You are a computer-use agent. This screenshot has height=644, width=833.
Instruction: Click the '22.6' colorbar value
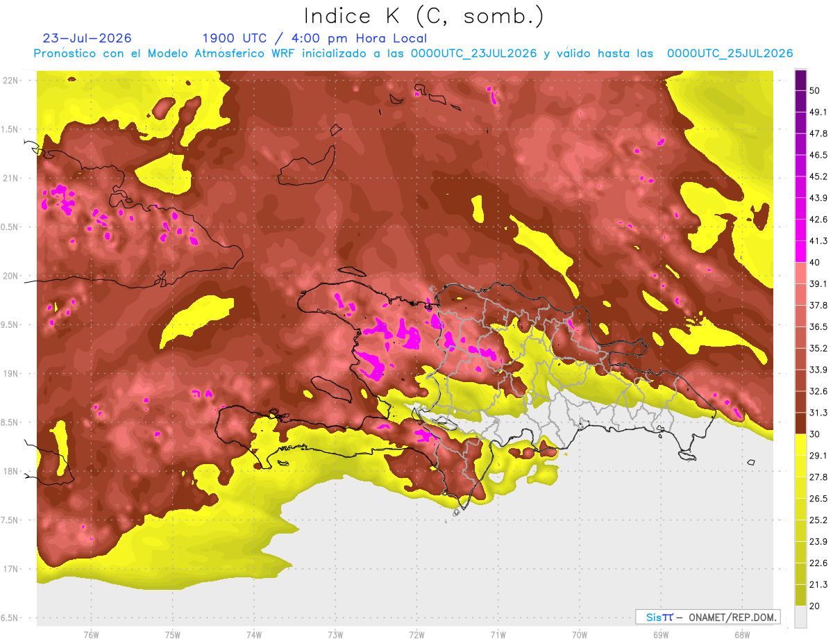click(x=818, y=563)
